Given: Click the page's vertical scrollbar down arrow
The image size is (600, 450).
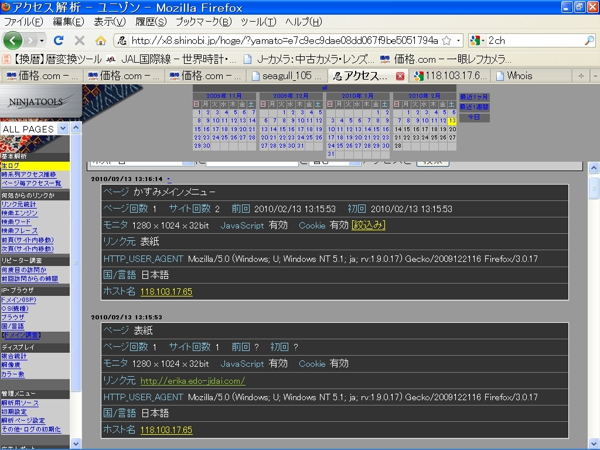Looking at the screenshot, I should click(594, 443).
